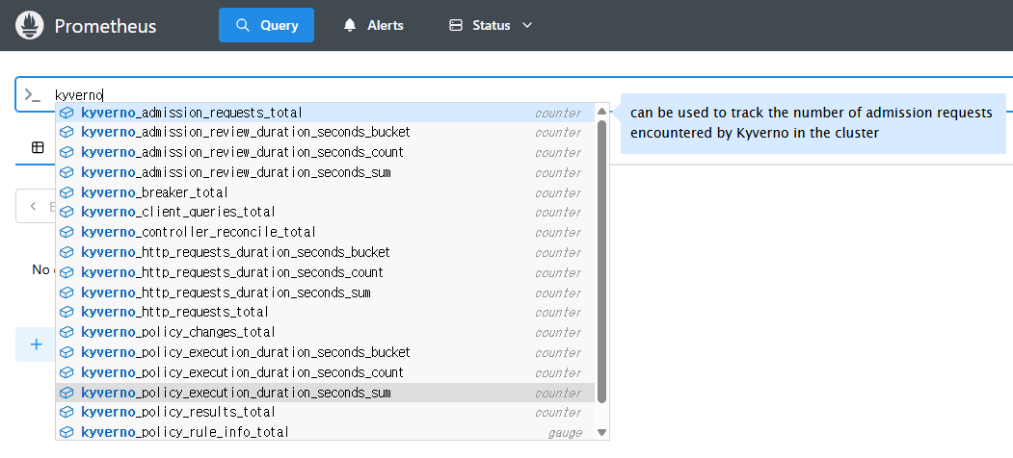Click cube icon of kyverno_policy_execution_duration_seconds_count

coord(67,372)
